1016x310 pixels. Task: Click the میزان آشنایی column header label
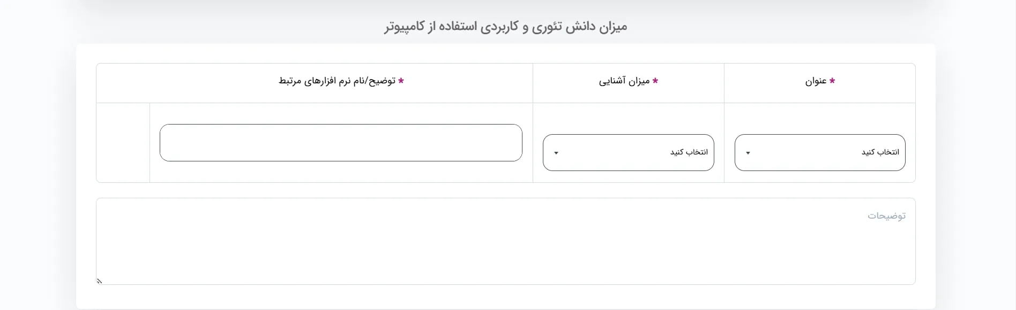tap(624, 81)
